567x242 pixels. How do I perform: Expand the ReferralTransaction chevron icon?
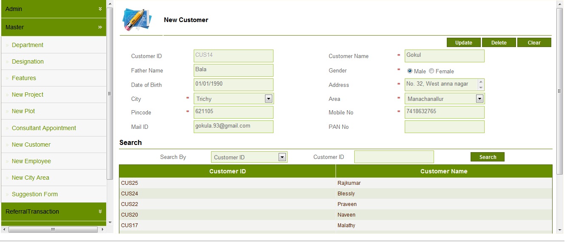click(x=100, y=211)
